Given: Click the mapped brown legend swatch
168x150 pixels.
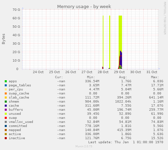Looking at the screenshot, I should point(6,130).
